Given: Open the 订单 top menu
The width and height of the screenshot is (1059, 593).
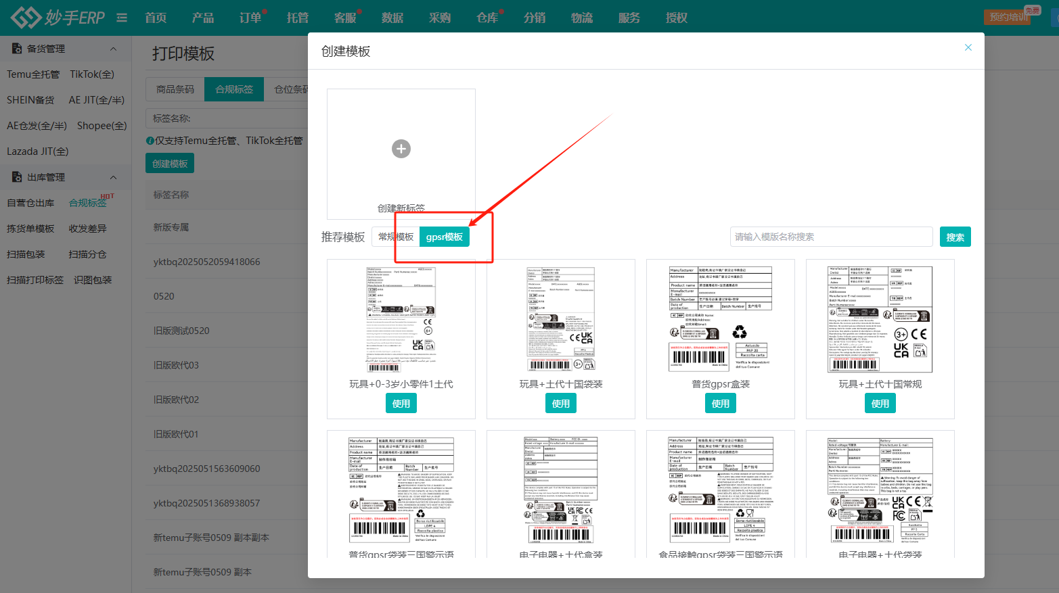Looking at the screenshot, I should [250, 18].
